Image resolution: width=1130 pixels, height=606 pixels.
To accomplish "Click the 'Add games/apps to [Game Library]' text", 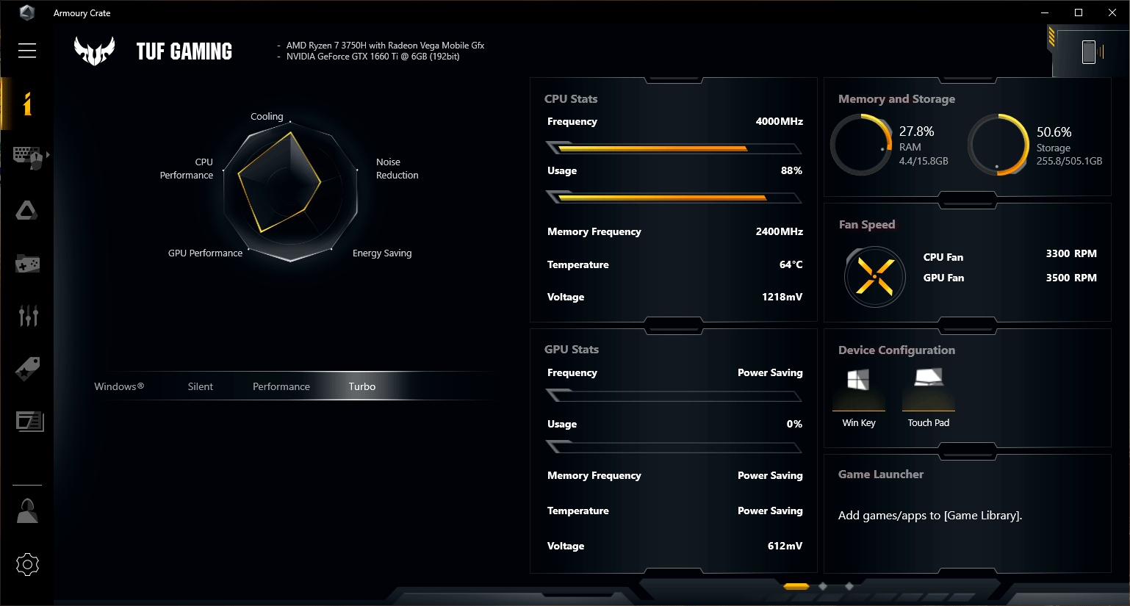I will (x=930, y=515).
